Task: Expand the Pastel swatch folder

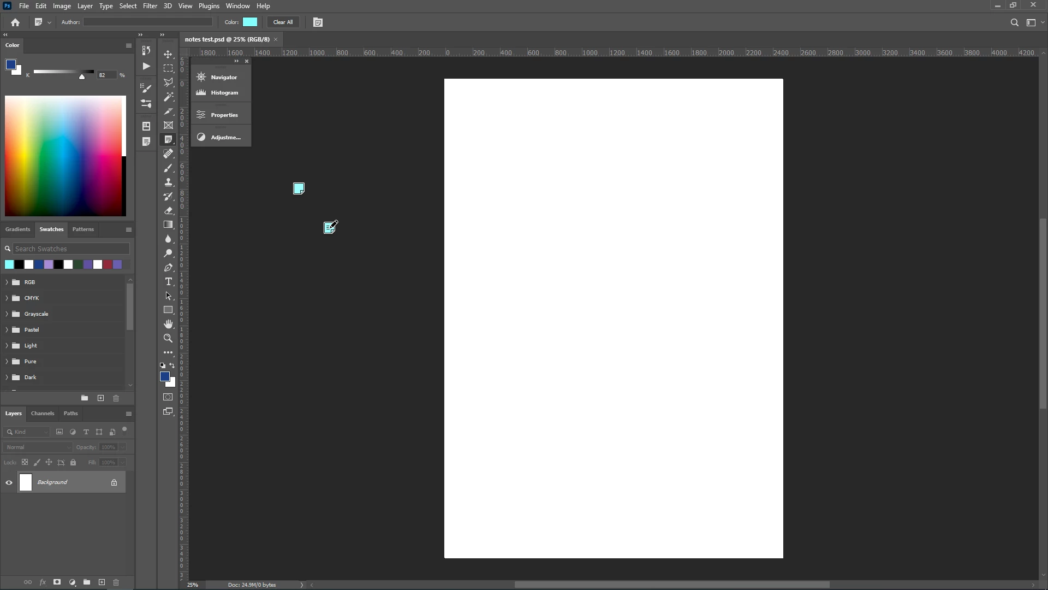Action: [x=7, y=330]
